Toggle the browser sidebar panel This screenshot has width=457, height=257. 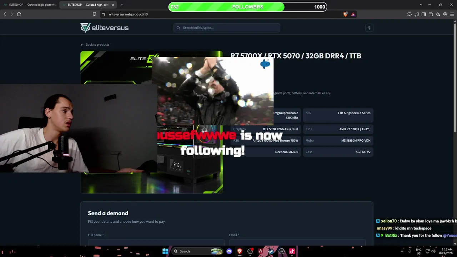[x=423, y=14]
